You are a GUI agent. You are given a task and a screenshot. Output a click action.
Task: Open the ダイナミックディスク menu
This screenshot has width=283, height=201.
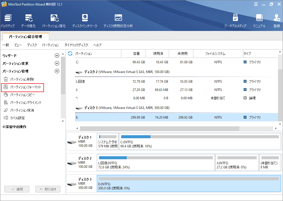76,45
